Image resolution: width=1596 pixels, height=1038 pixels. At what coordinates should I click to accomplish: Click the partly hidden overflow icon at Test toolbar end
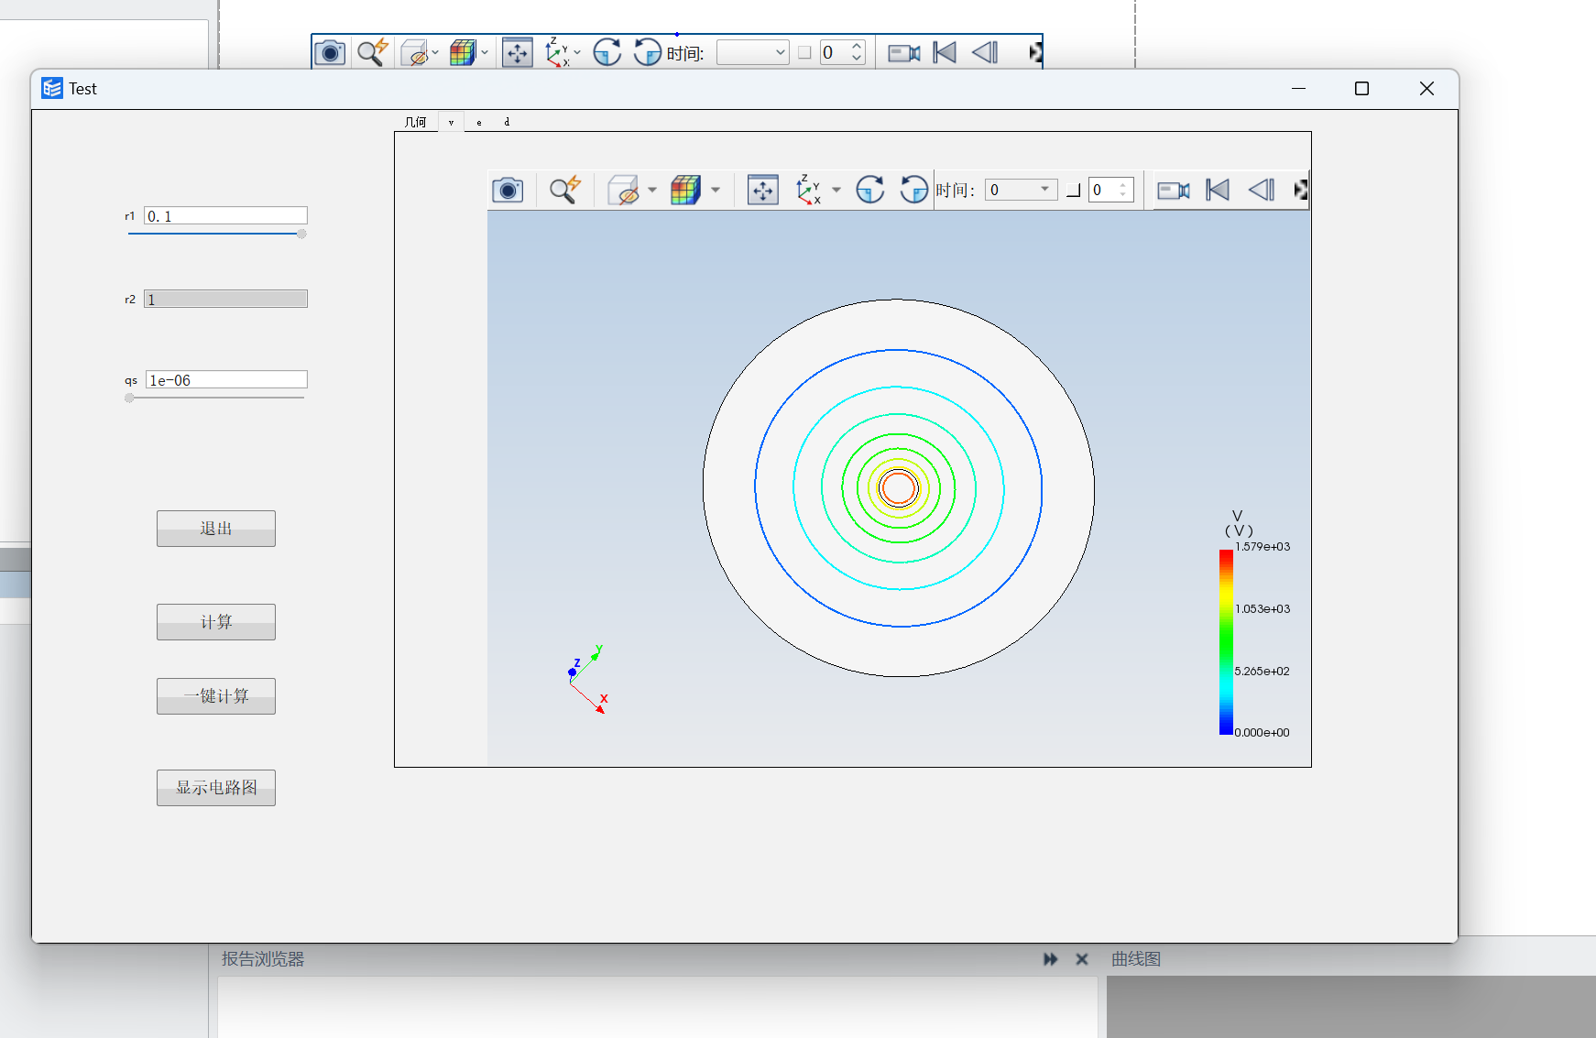[x=1301, y=190]
